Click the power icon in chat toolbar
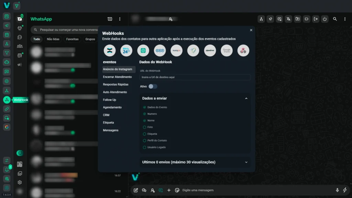 pos(324,19)
